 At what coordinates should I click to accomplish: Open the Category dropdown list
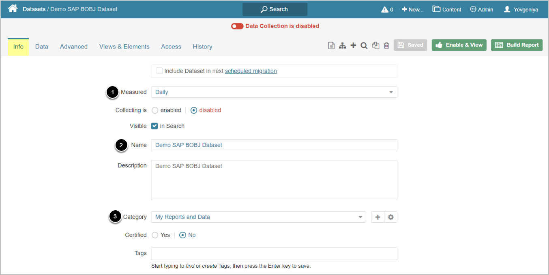258,217
